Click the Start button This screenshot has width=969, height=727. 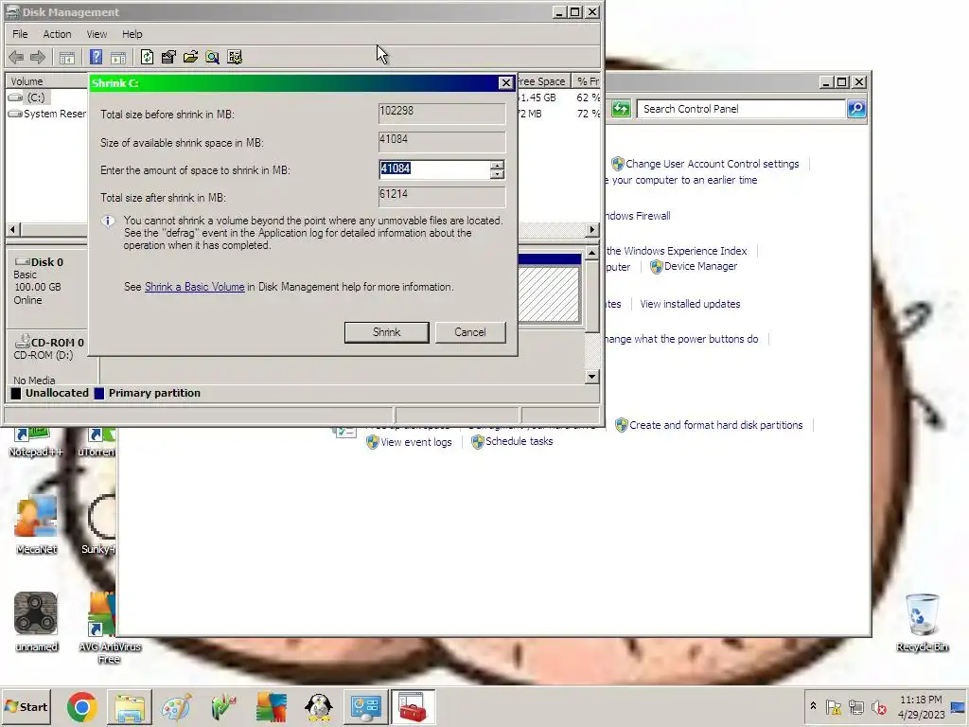26,706
